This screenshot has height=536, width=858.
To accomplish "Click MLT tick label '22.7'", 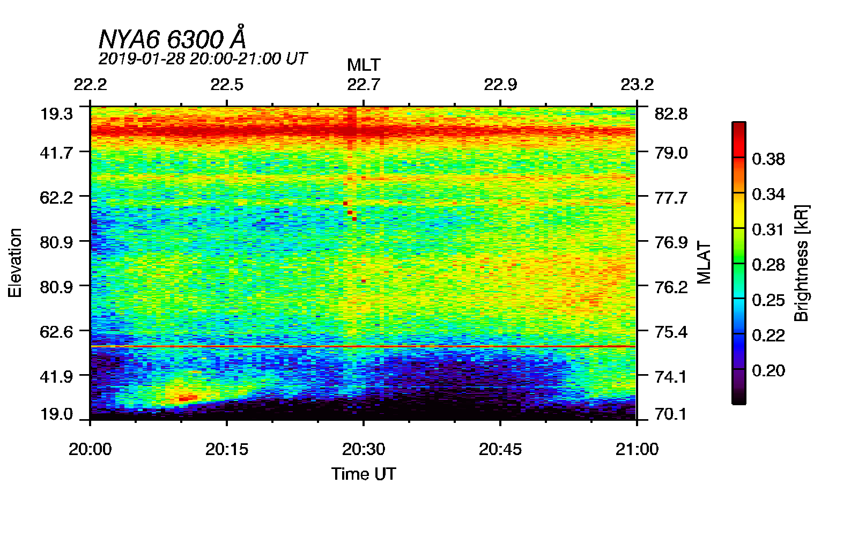I will 364,85.
